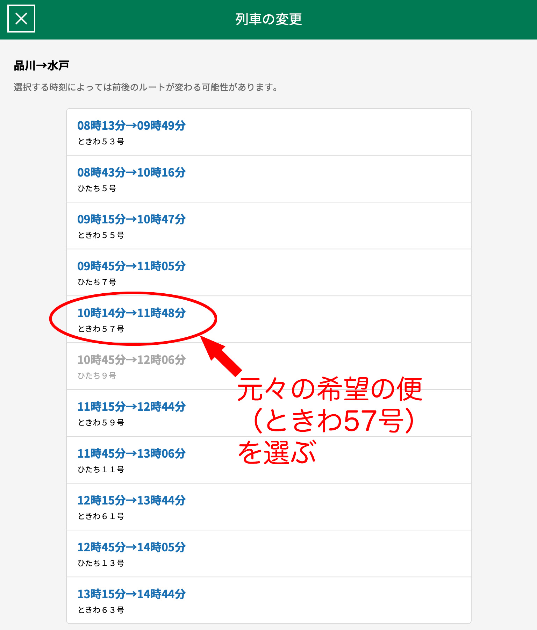The width and height of the screenshot is (537, 630).
Task: Pick the 09時15分→10時47分 time slot
Action: click(131, 219)
